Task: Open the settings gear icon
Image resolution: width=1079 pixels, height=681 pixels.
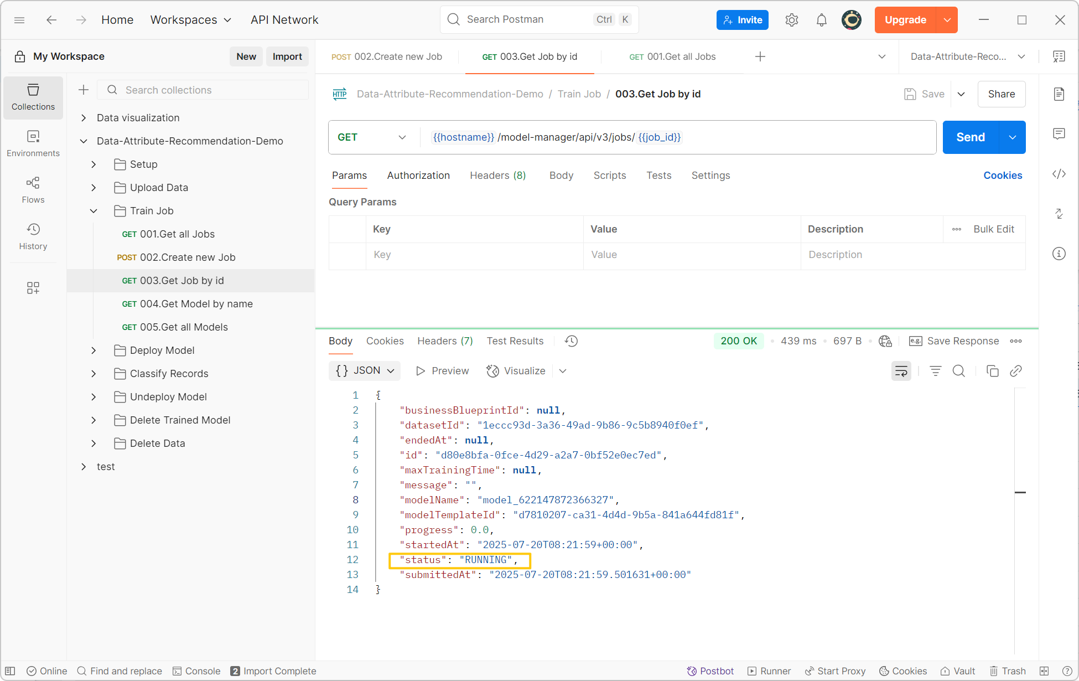Action: pyautogui.click(x=792, y=20)
